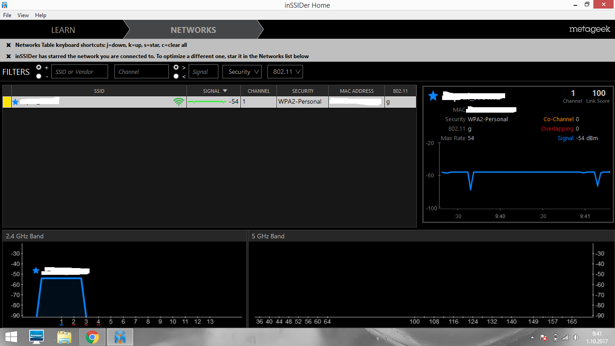This screenshot has width=615, height=346.
Task: Click the Link Score 100 value
Action: (x=599, y=93)
